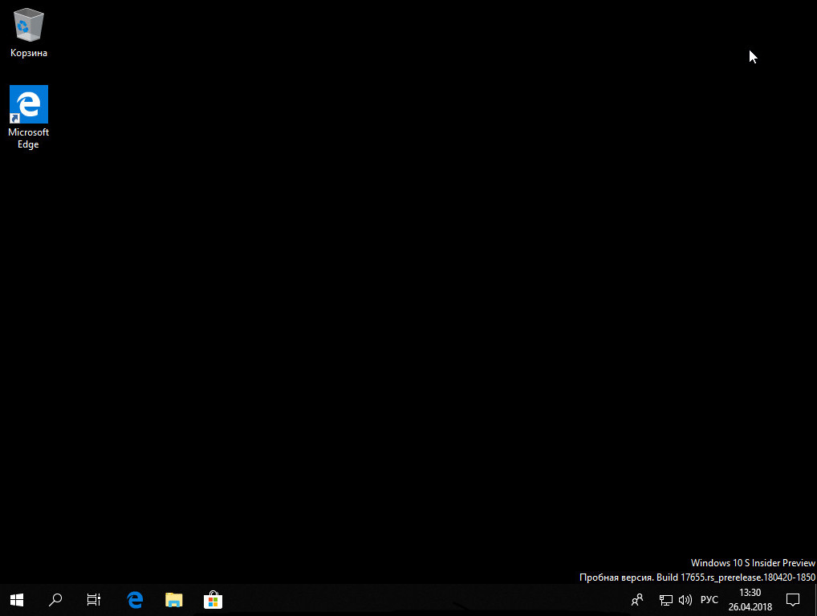Screen dimensions: 817x616
Task: Open Microsoft Store from the taskbar
Action: point(213,600)
